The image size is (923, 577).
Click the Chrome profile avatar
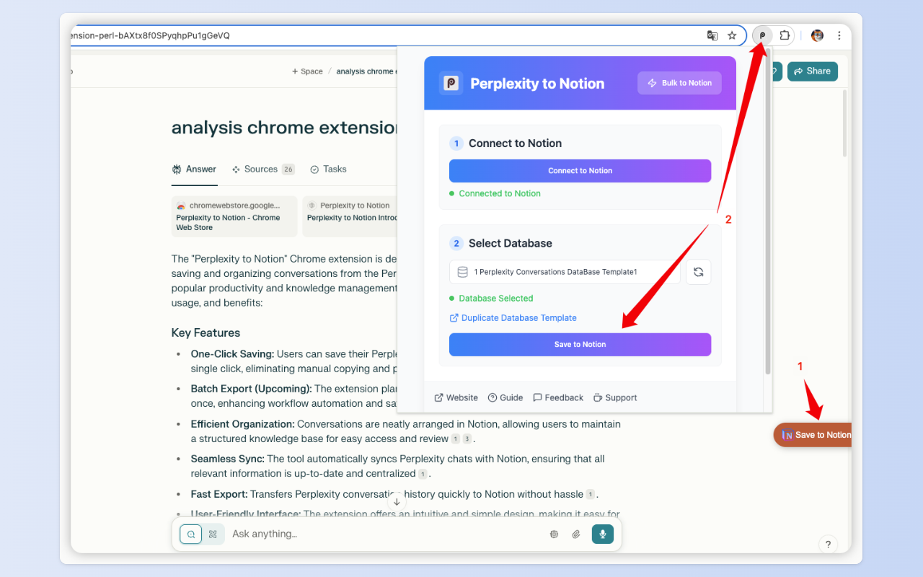point(817,35)
